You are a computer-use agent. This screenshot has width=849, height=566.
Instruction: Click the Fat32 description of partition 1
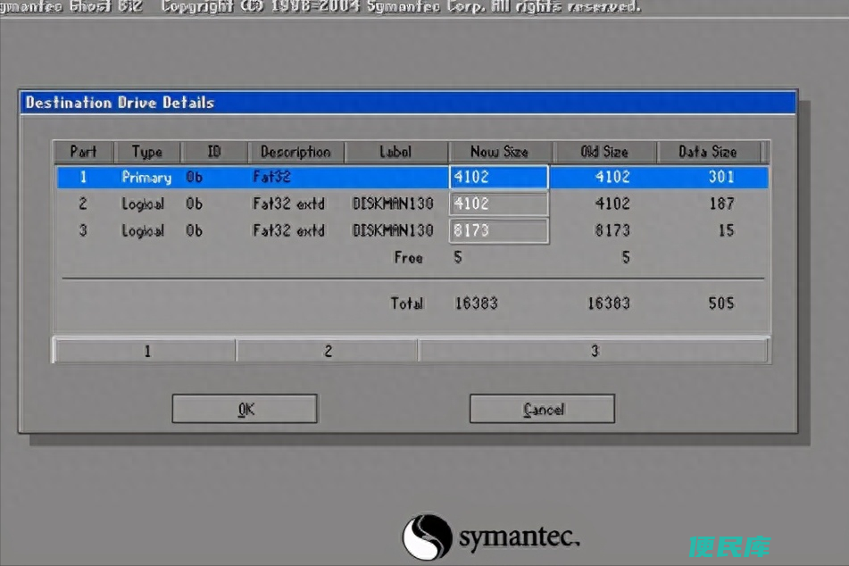(271, 177)
